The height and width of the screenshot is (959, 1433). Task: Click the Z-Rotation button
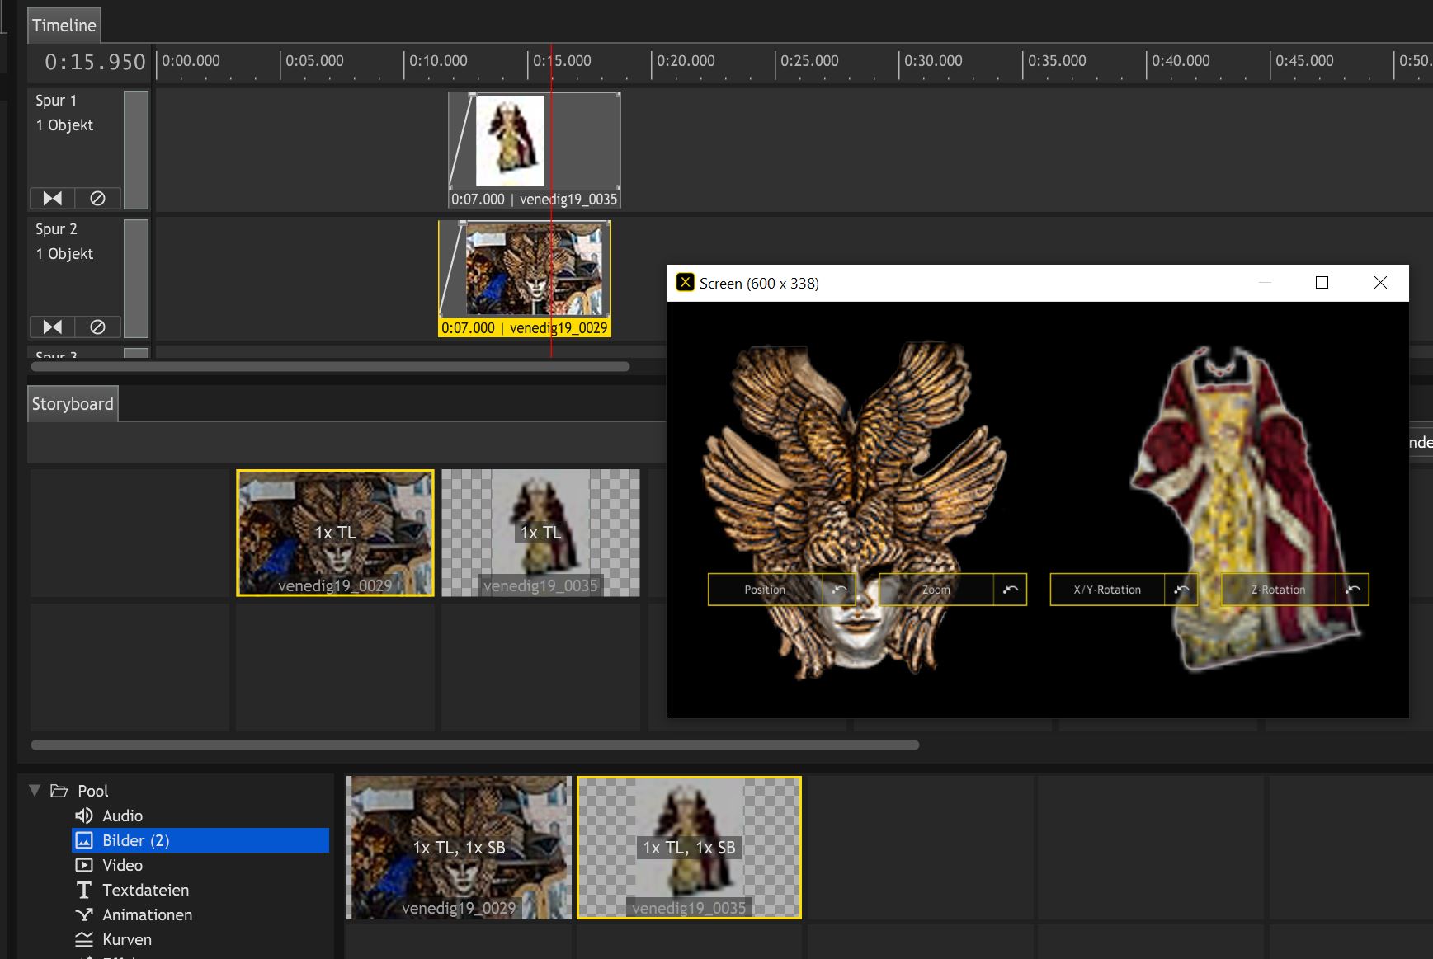click(1278, 590)
